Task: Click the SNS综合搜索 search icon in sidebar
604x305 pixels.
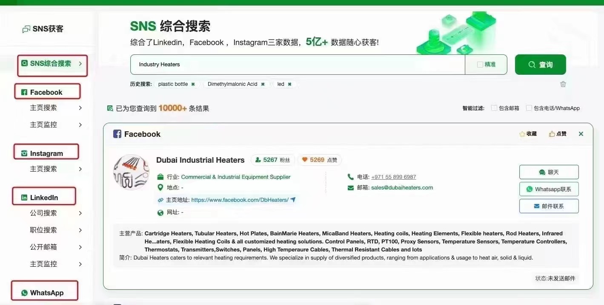Action: point(24,63)
